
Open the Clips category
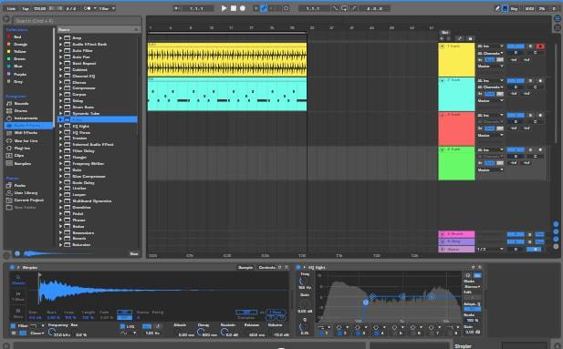coord(19,155)
